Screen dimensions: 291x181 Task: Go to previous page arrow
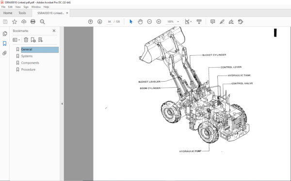click(x=90, y=22)
